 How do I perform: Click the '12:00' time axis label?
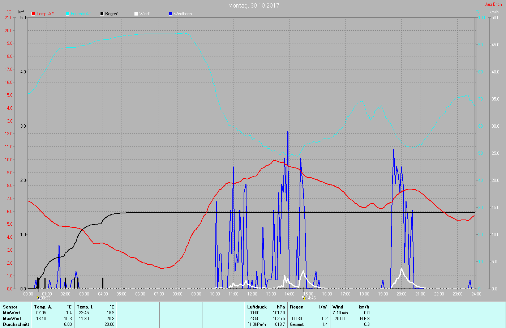tap(252, 294)
